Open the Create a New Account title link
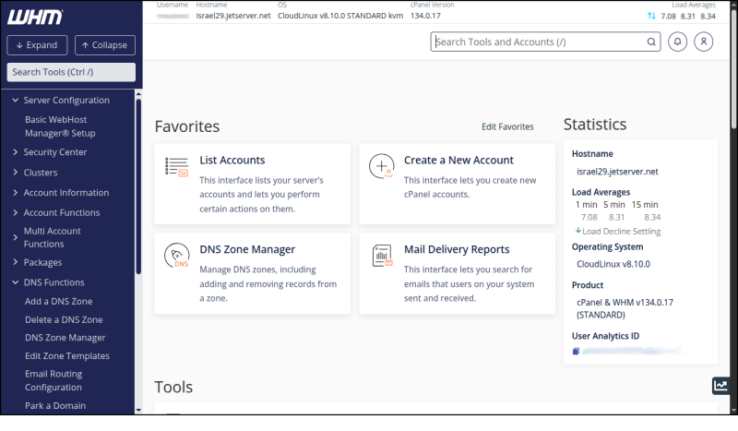Screen dimensions: 738x431 pos(458,161)
